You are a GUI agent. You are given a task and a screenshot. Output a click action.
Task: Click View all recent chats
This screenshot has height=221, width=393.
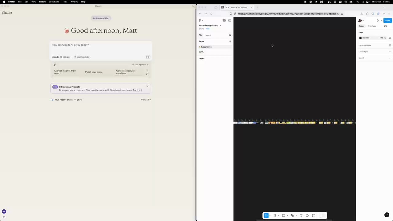(x=146, y=100)
